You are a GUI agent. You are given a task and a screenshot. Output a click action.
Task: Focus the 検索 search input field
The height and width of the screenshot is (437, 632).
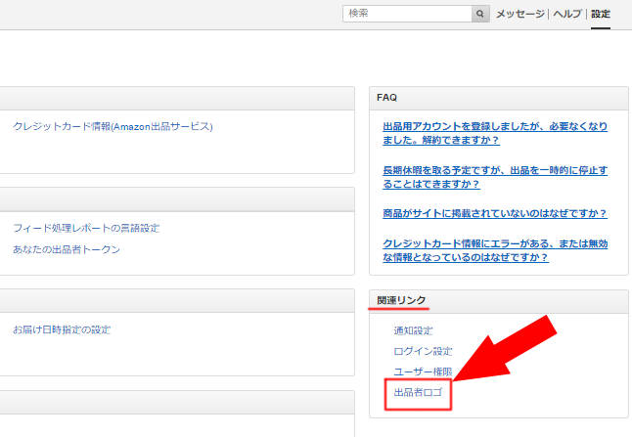point(407,14)
